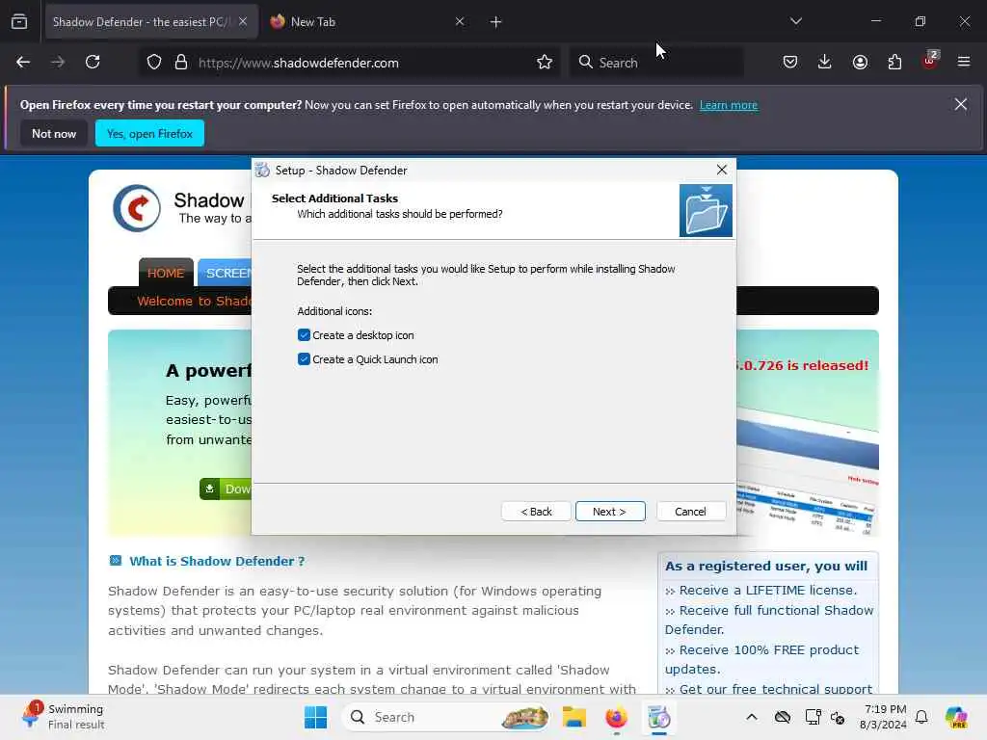Go Back in the setup wizard

coord(536,511)
